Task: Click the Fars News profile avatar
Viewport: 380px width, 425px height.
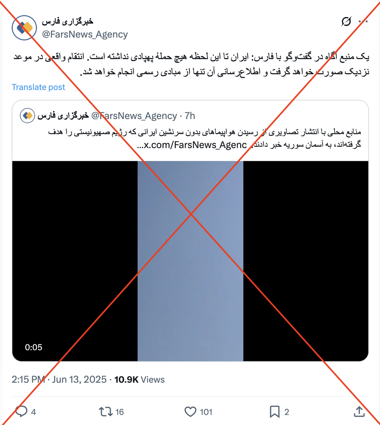Action: point(24,28)
